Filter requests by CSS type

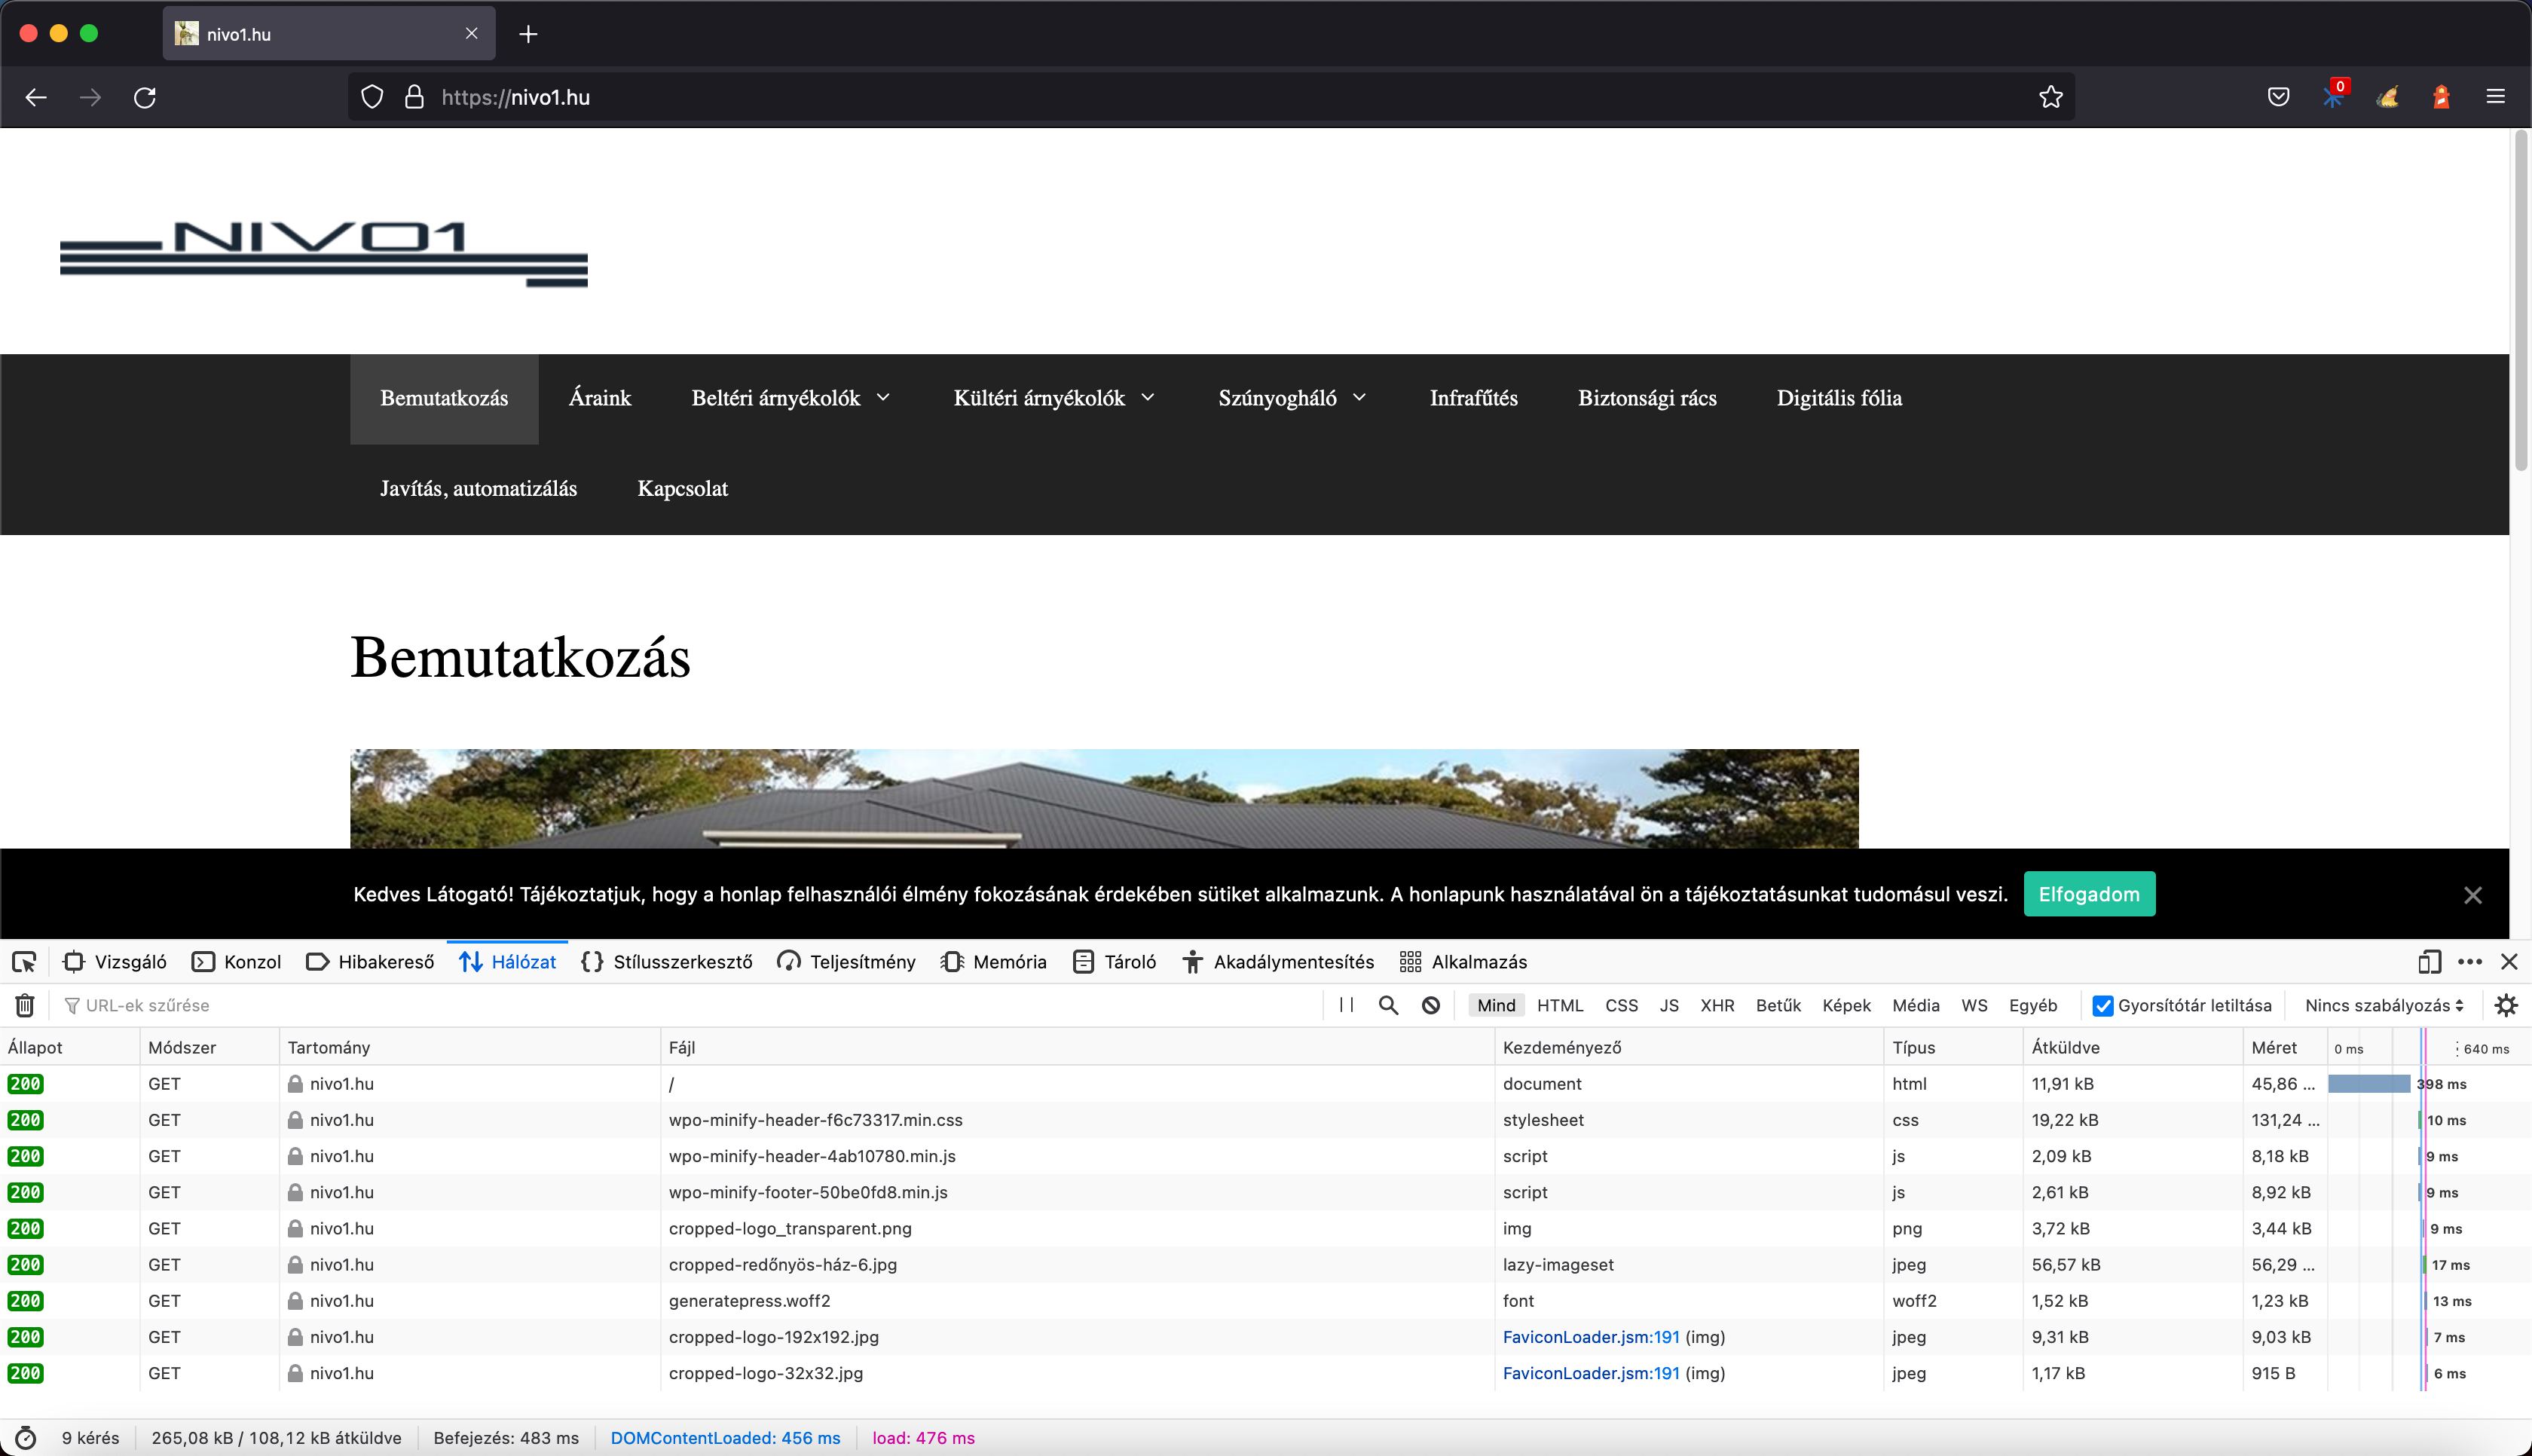(1620, 1005)
